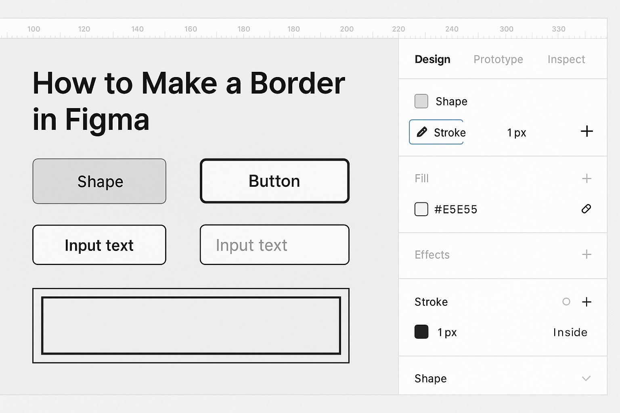Click the black stroke color swatch
The width and height of the screenshot is (620, 413).
pos(421,332)
